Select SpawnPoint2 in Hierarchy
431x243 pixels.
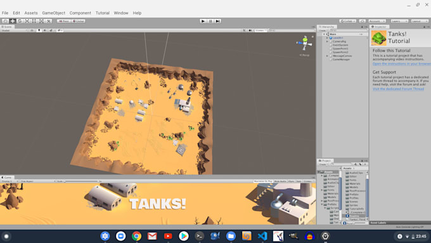[340, 52]
